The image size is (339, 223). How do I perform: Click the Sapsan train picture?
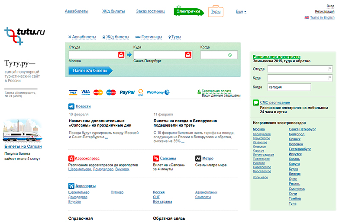[x=23, y=131]
